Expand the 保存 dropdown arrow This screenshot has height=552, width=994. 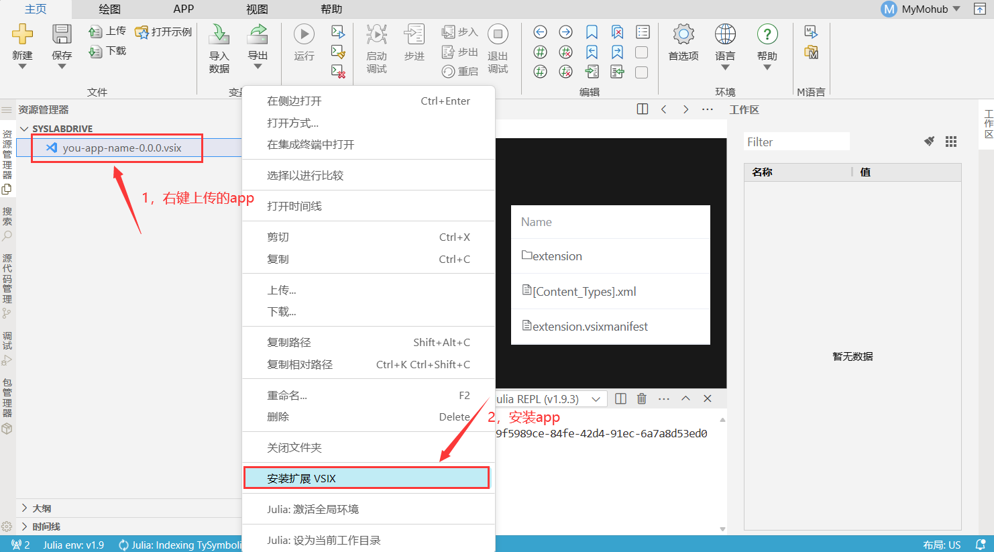click(62, 66)
